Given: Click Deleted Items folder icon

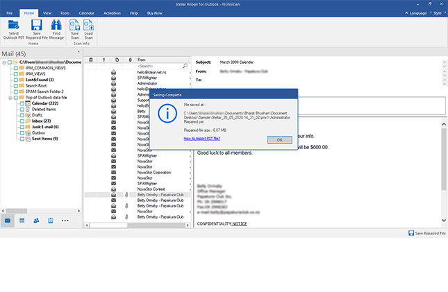Looking at the screenshot, I should (28, 110).
